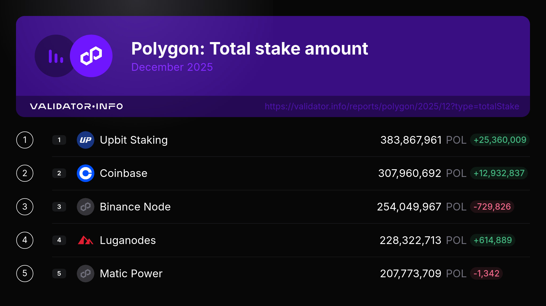
Task: Click the Matic Power validator icon
Action: [86, 274]
